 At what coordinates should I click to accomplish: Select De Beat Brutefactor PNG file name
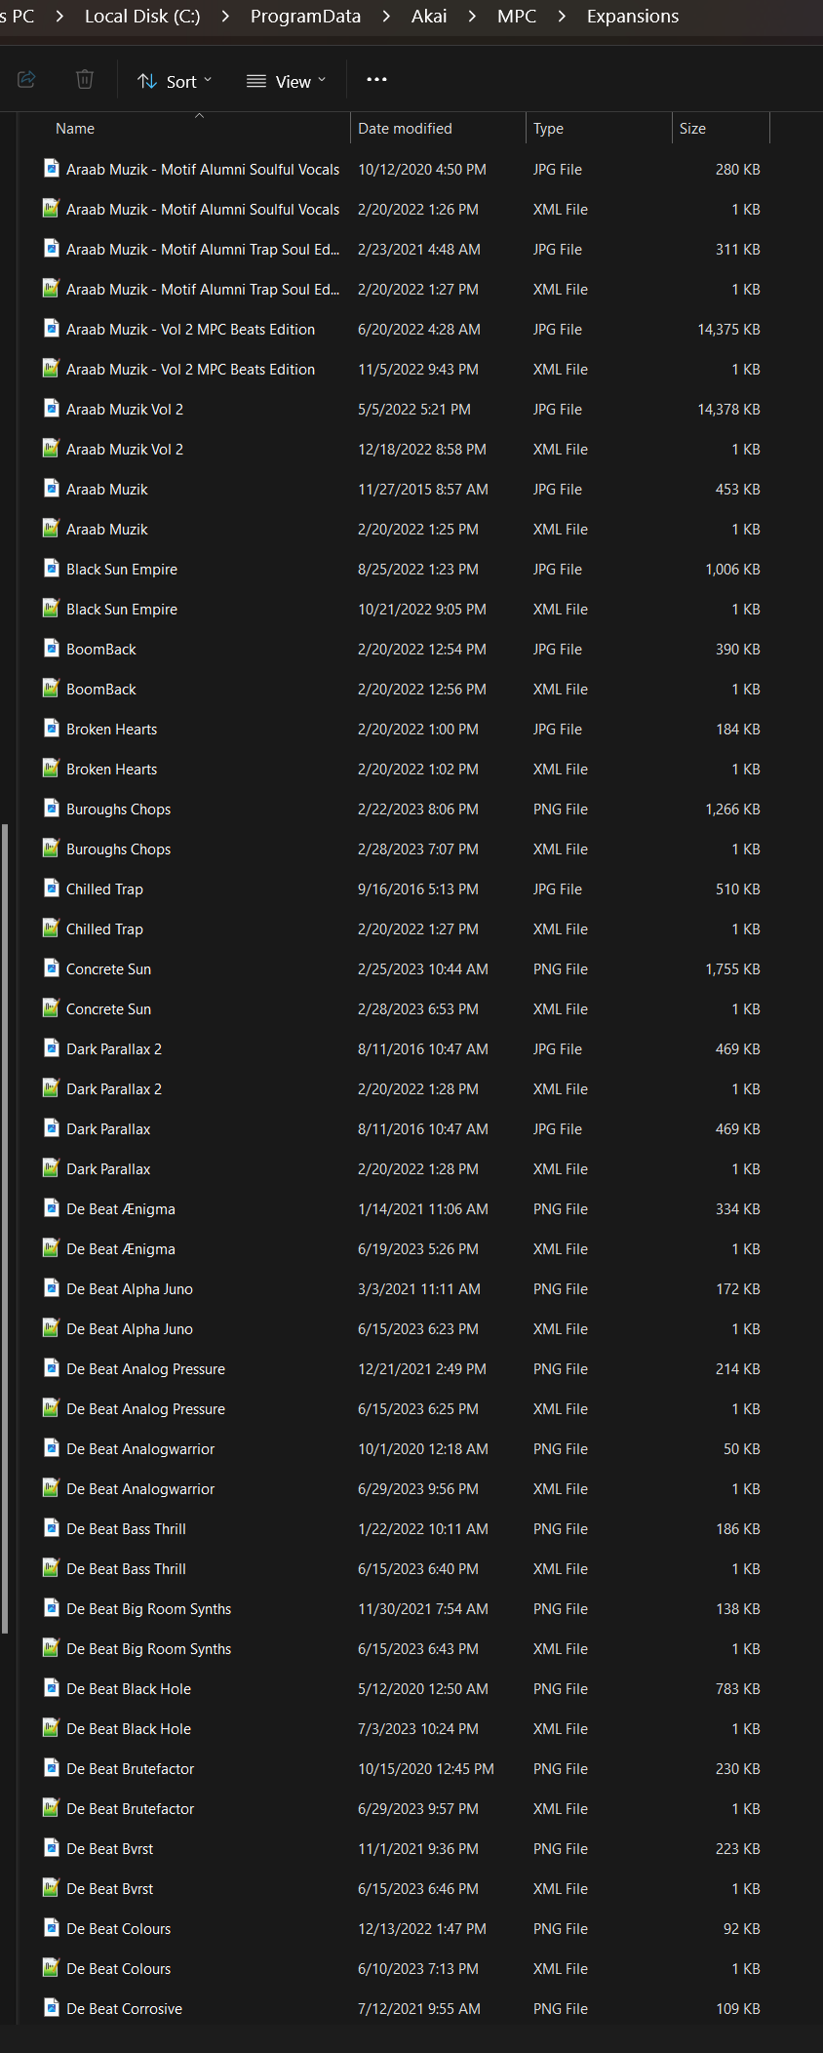tap(130, 1769)
